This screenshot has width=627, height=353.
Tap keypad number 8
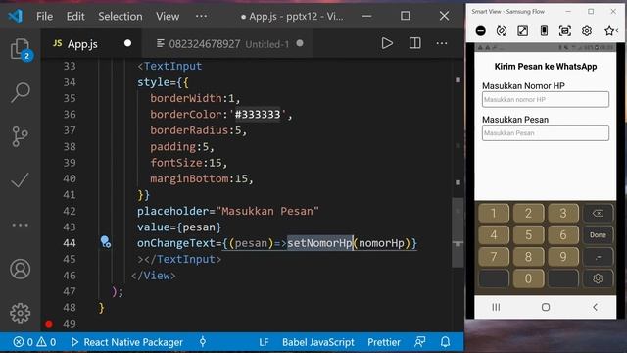coord(528,256)
